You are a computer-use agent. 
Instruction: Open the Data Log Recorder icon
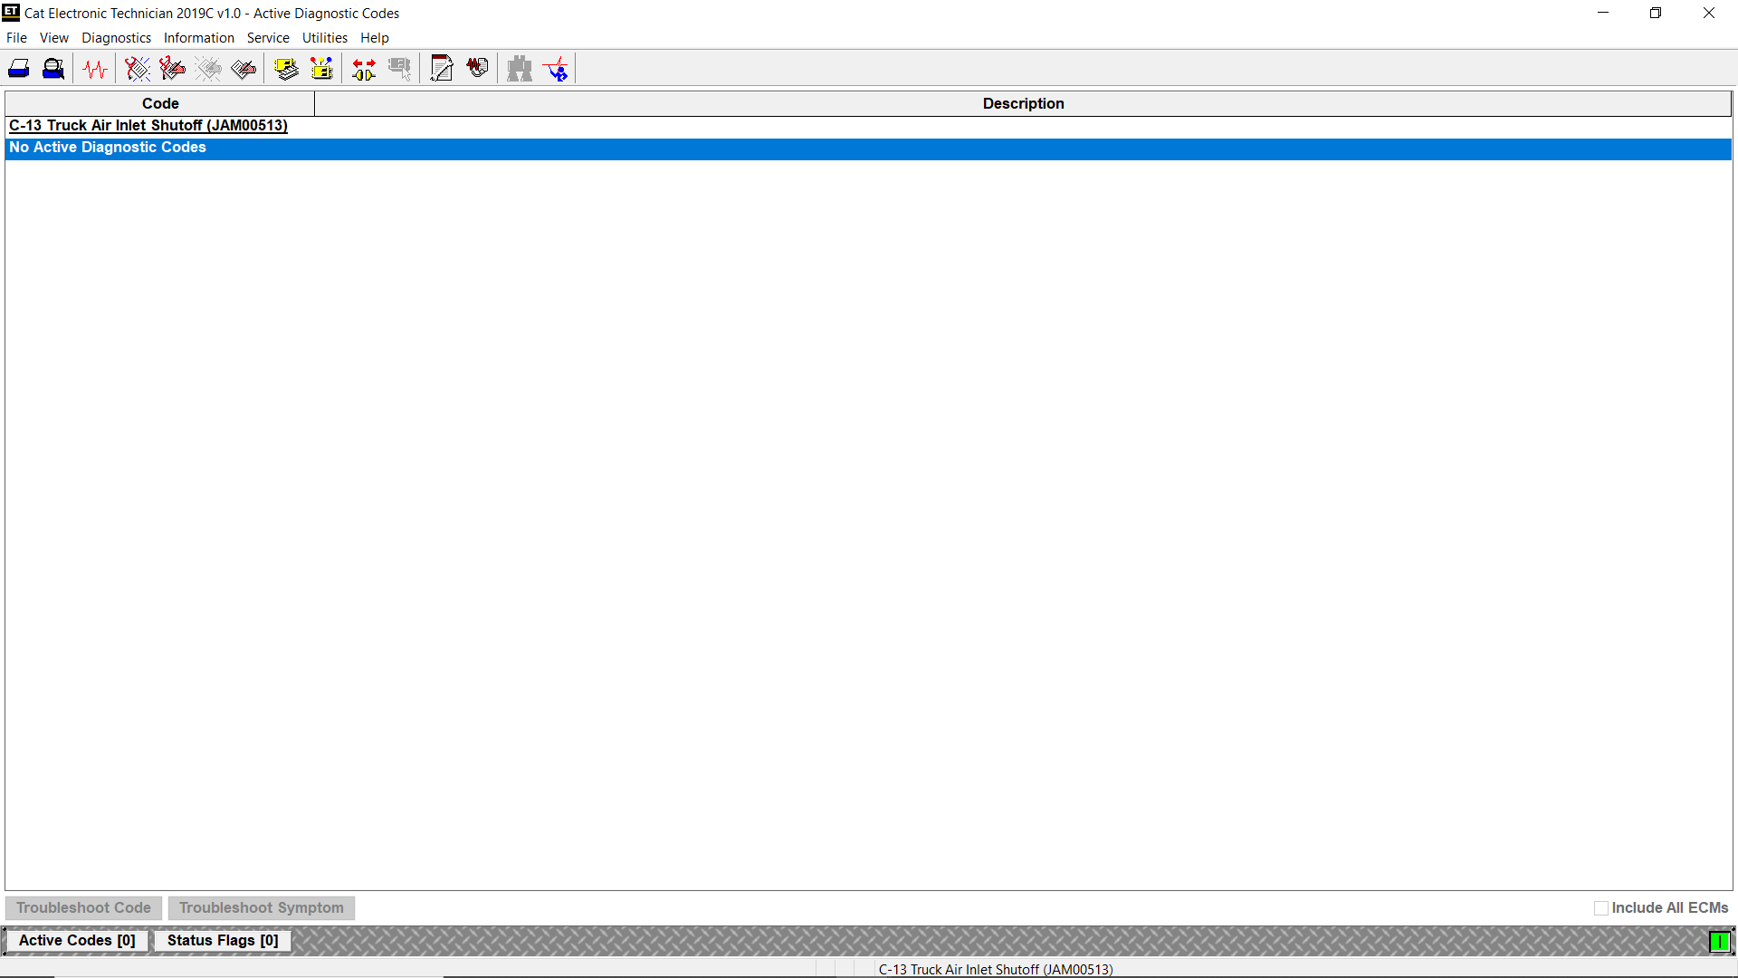coord(477,69)
